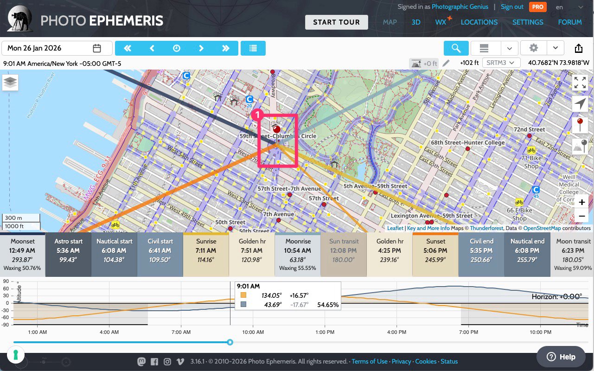Open SETTINGS page
The height and width of the screenshot is (371, 594).
pyautogui.click(x=528, y=22)
